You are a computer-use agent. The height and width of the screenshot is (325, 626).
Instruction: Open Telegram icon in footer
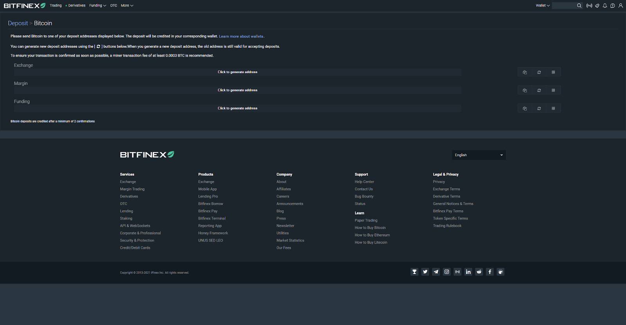pos(436,272)
